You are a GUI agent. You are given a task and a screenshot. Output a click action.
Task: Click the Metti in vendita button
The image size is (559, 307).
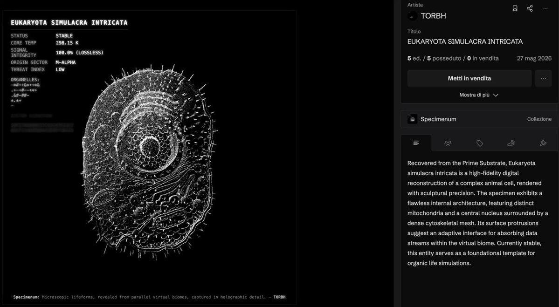(469, 78)
